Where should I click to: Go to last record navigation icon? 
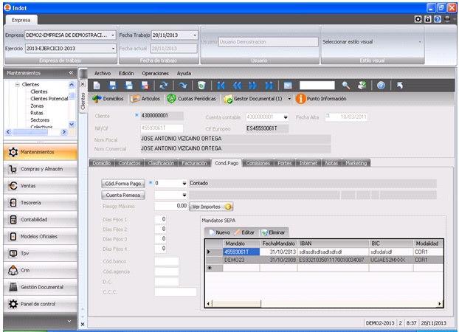pos(269,86)
